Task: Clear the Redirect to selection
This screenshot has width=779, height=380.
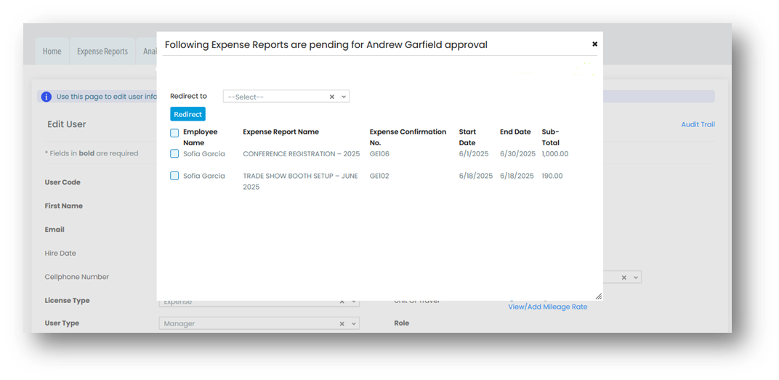Action: [332, 97]
